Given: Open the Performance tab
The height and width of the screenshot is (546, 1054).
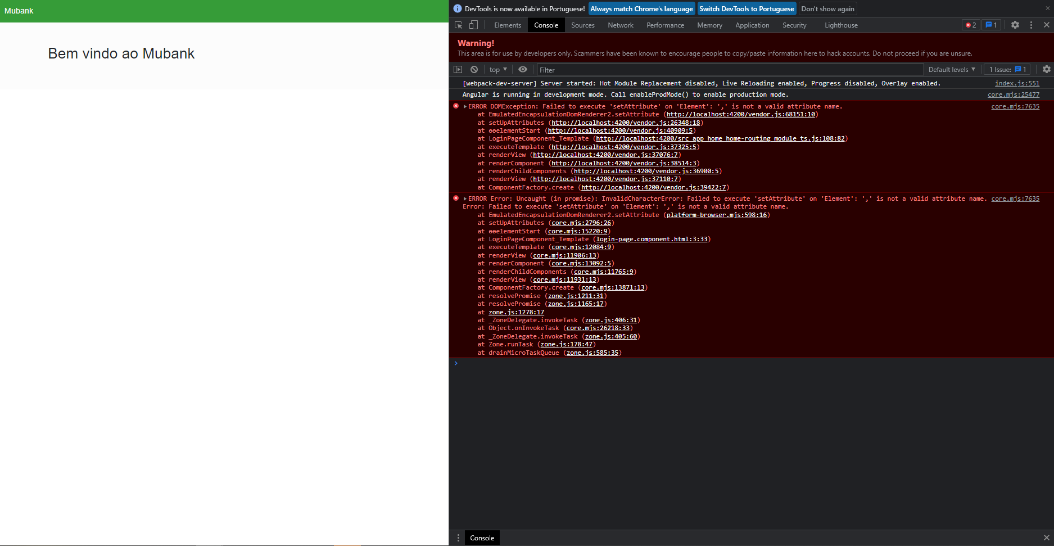Looking at the screenshot, I should [666, 25].
